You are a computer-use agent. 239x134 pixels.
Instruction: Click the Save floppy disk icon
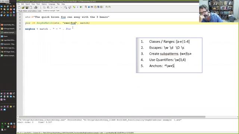[x=27, y=7]
